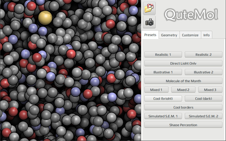Switch to the Presets tab
The width and height of the screenshot is (226, 141).
tap(150, 35)
